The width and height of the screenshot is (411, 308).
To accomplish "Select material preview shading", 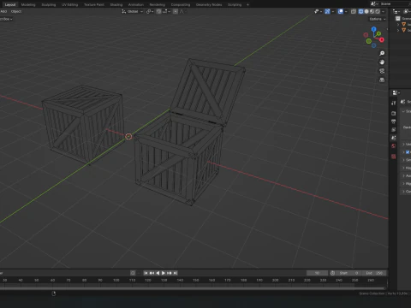I will click(372, 11).
